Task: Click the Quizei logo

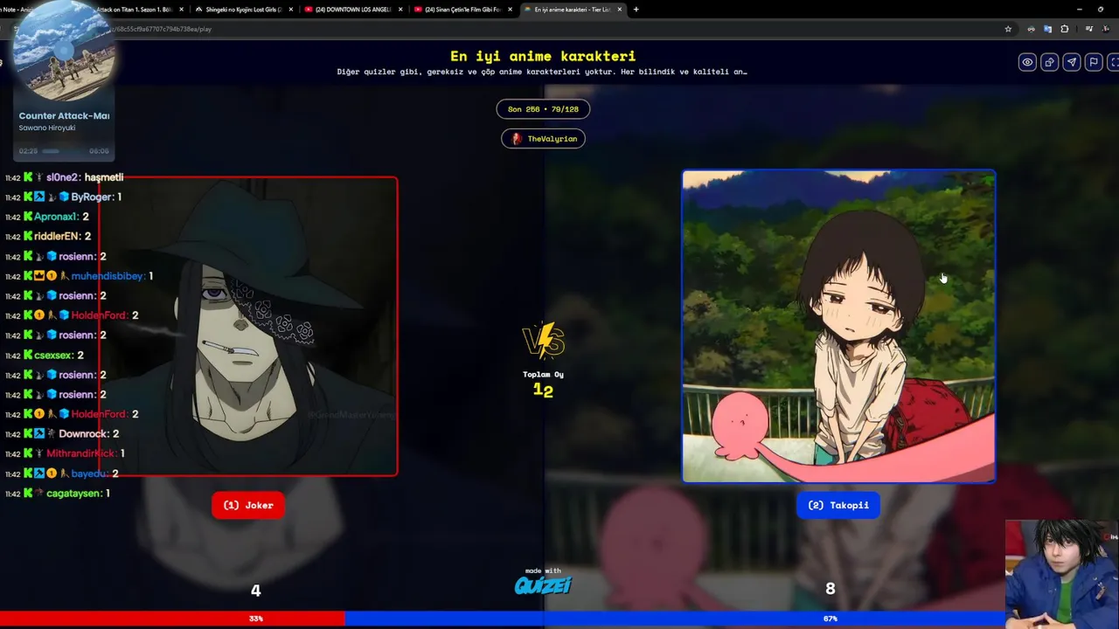Action: (543, 585)
